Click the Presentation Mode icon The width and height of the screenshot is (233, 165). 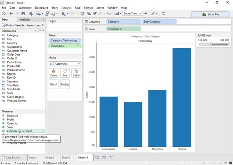click(163, 13)
